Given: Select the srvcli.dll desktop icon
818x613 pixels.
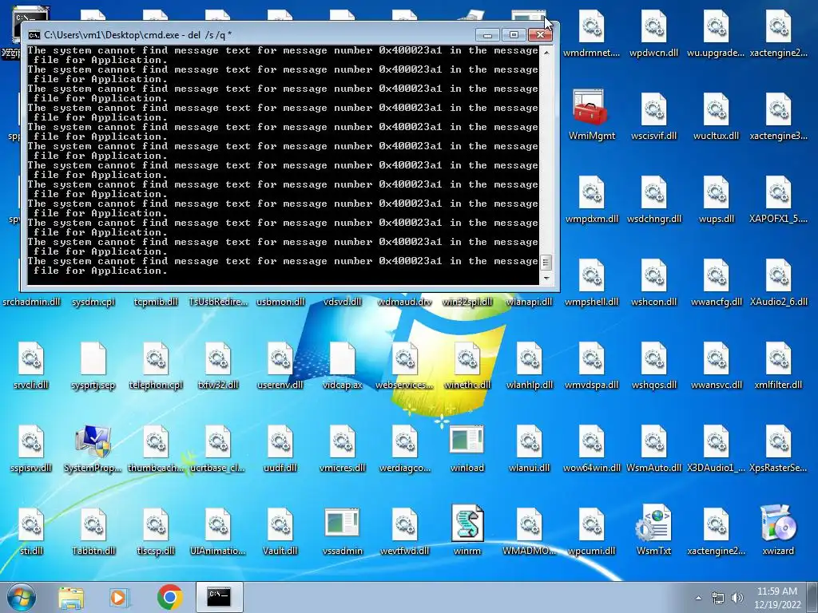Looking at the screenshot, I should (31, 358).
